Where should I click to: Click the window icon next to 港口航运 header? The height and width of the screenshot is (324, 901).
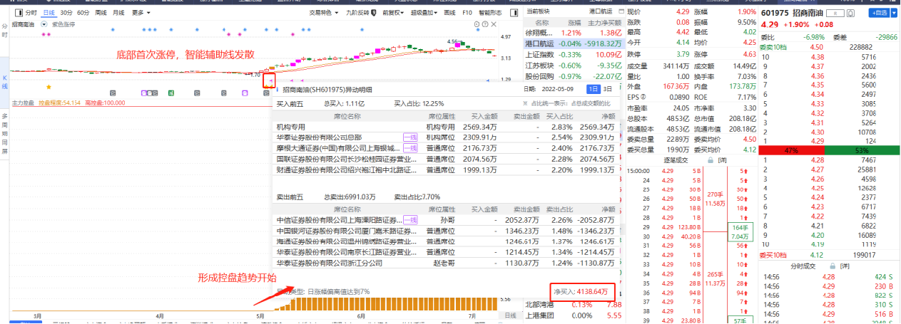pos(621,12)
